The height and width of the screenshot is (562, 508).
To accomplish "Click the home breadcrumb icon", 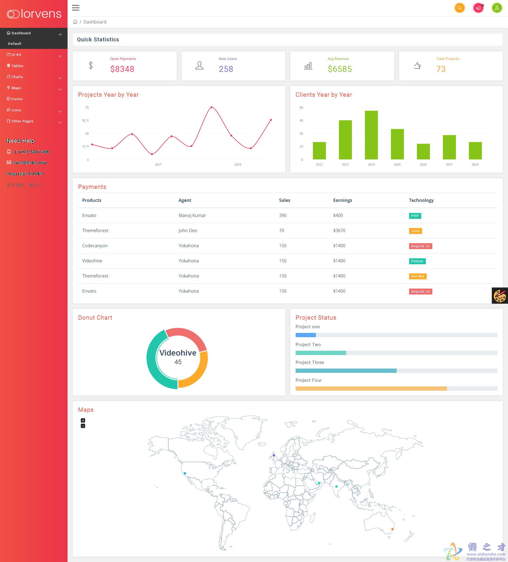I will pos(75,22).
